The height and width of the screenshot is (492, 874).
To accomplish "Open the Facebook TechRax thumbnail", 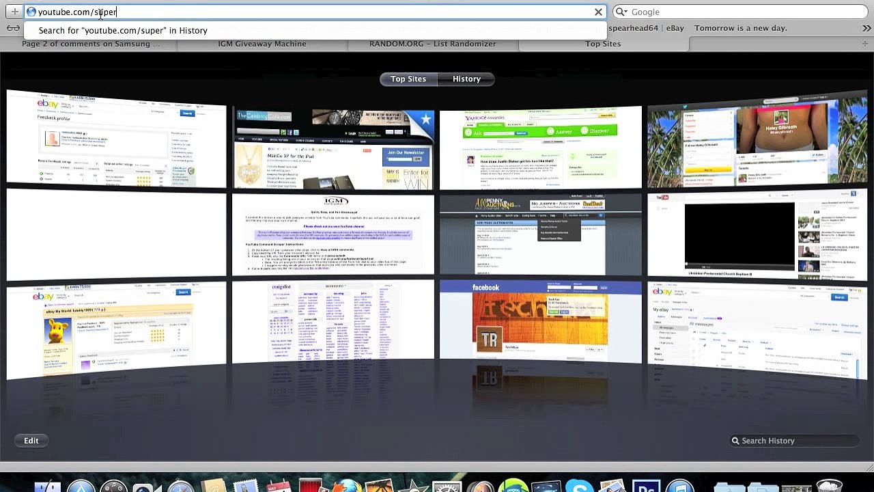I will click(x=540, y=320).
